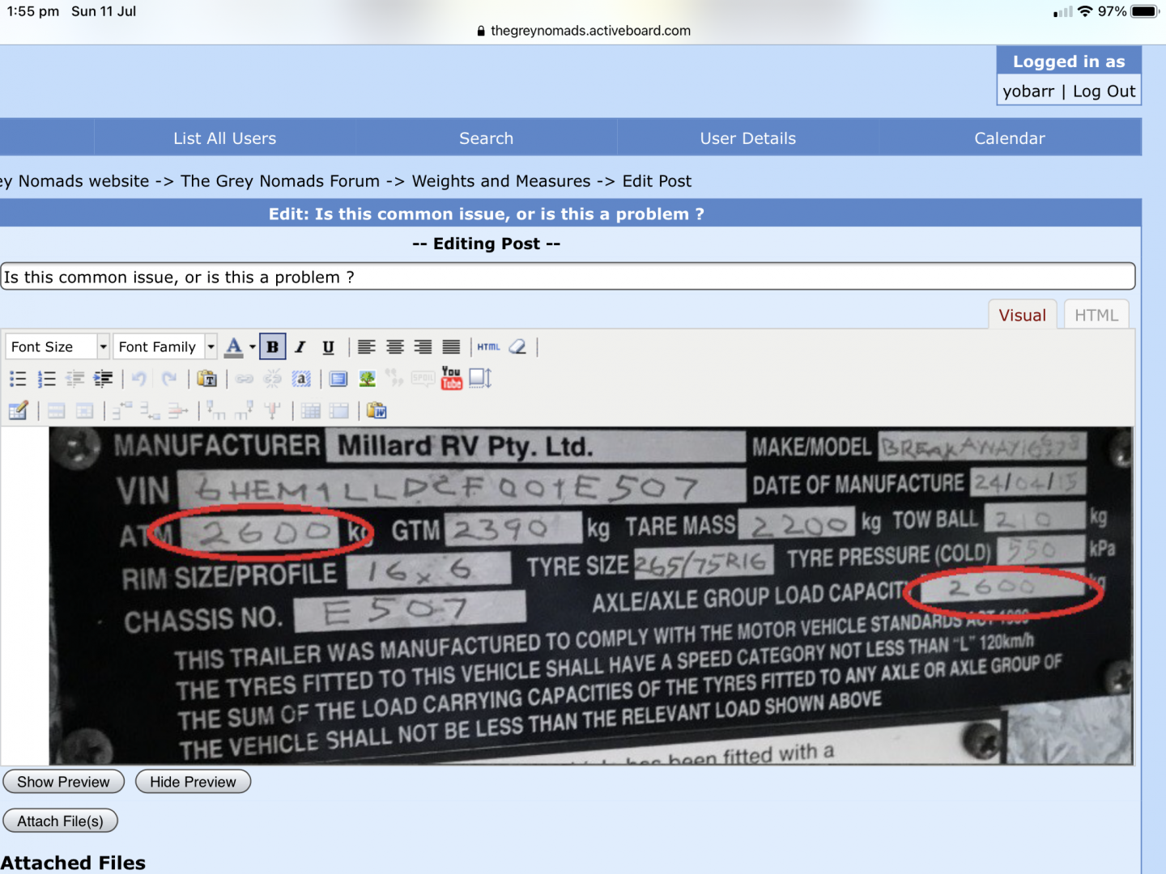Image resolution: width=1166 pixels, height=874 pixels.
Task: Switch to the Visual editor tab
Action: (x=1022, y=315)
